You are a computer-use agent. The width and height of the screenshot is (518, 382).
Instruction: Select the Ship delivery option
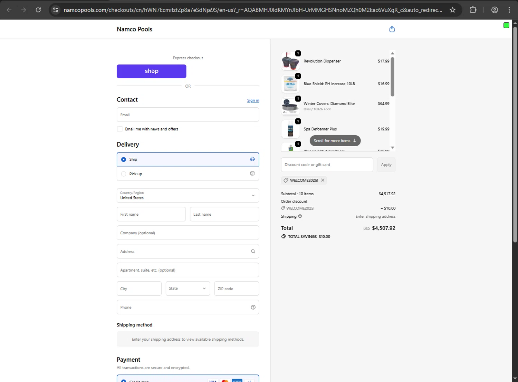pyautogui.click(x=124, y=159)
